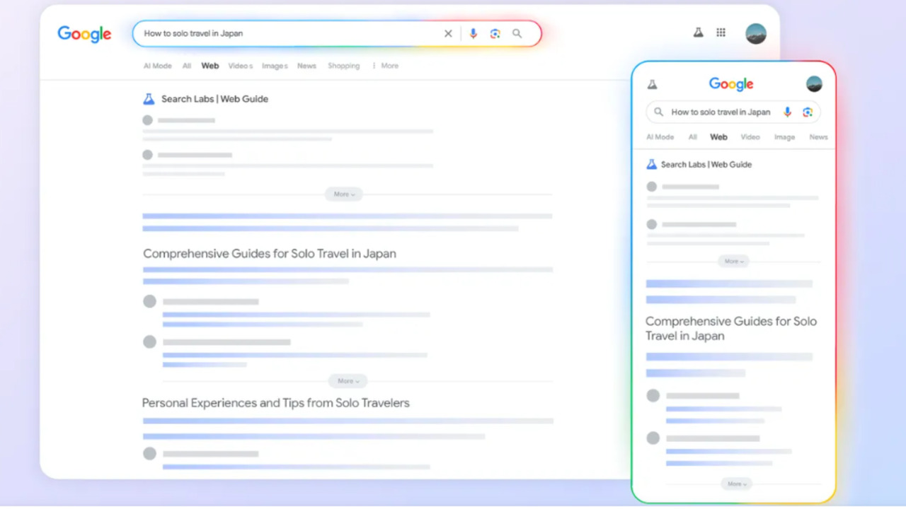Expand More under Comprehensive Guides section on mobile

point(736,484)
